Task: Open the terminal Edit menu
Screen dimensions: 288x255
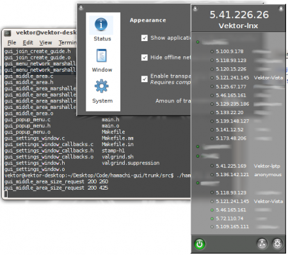Action: tap(28, 43)
